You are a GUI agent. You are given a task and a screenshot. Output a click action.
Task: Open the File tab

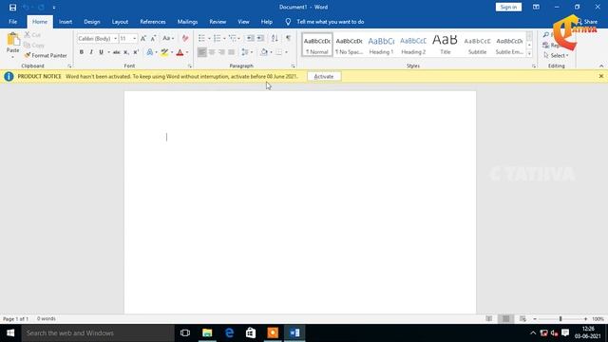(x=12, y=22)
